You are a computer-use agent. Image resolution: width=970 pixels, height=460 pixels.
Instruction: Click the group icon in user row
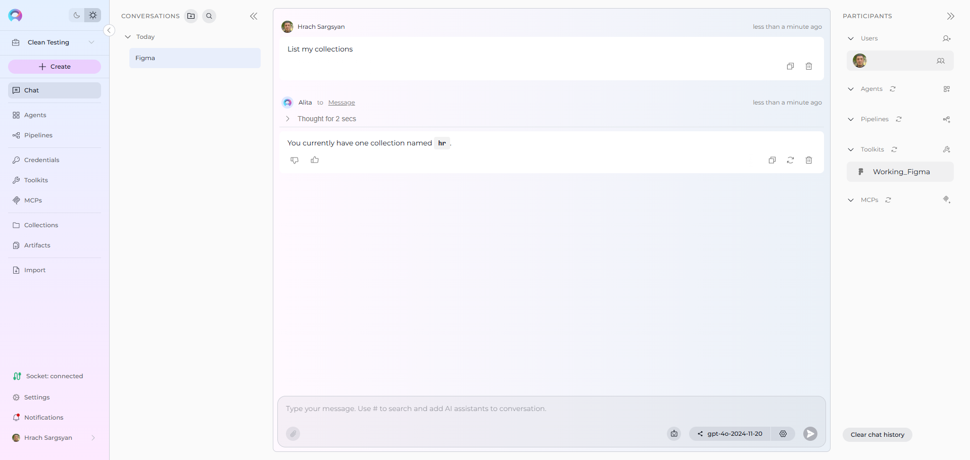pos(941,61)
